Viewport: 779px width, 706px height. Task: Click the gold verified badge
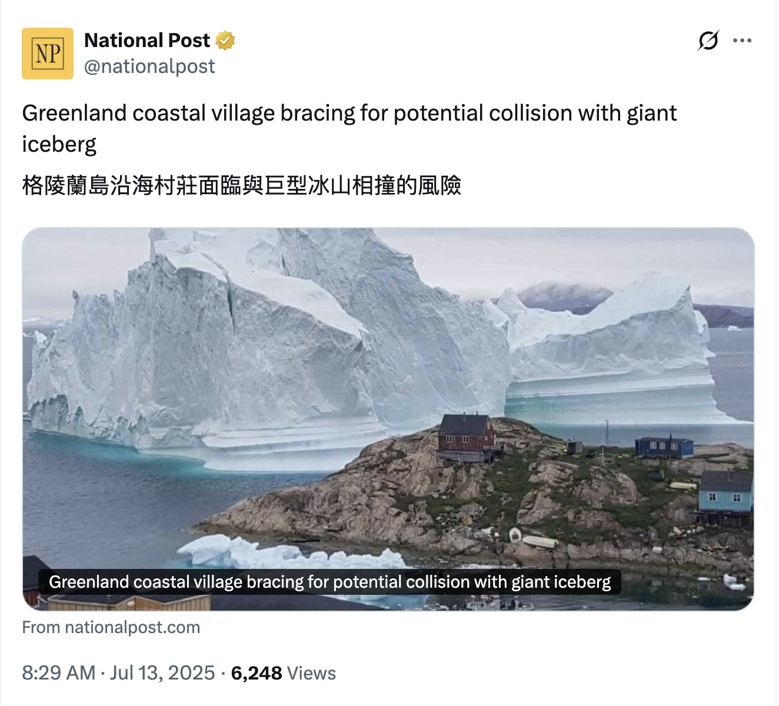[225, 41]
